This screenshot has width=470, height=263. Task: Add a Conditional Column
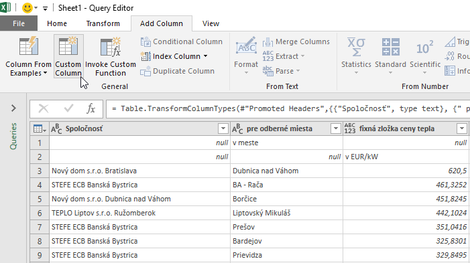(x=181, y=41)
